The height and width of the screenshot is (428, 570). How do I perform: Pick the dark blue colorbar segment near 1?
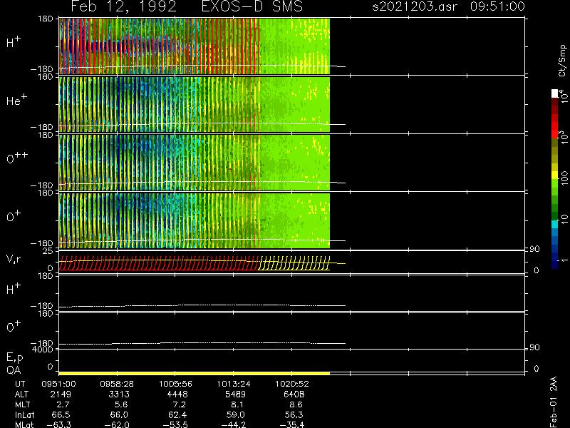[x=555, y=264]
